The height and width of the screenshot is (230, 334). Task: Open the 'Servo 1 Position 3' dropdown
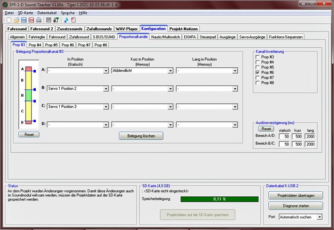tap(106, 107)
